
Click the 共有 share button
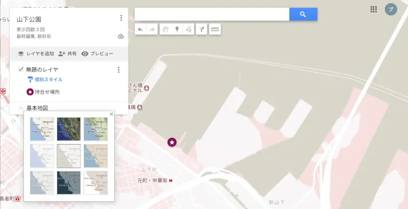[x=67, y=54]
